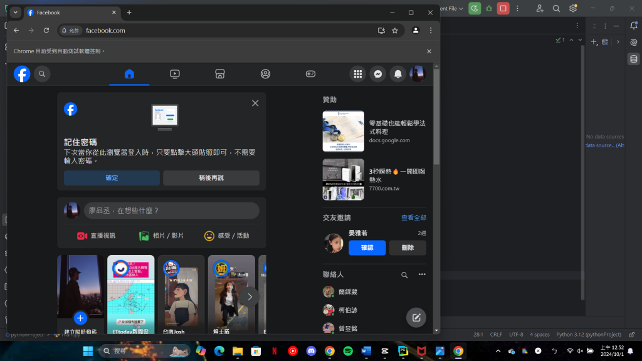
Task: Click the new message compose icon
Action: coord(416,318)
